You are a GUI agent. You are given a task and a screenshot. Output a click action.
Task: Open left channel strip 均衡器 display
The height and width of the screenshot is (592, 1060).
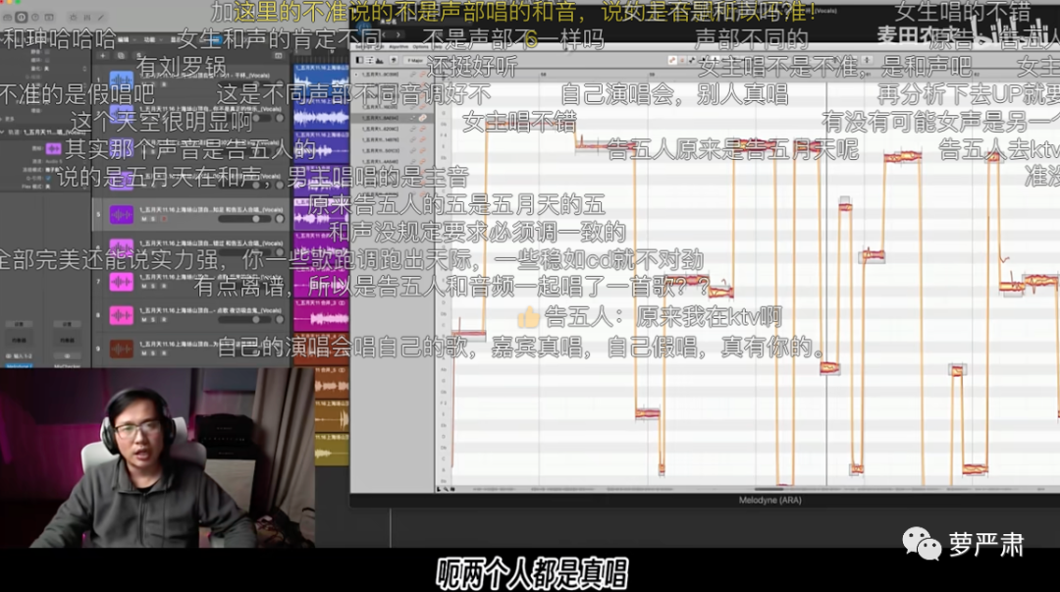[x=20, y=340]
